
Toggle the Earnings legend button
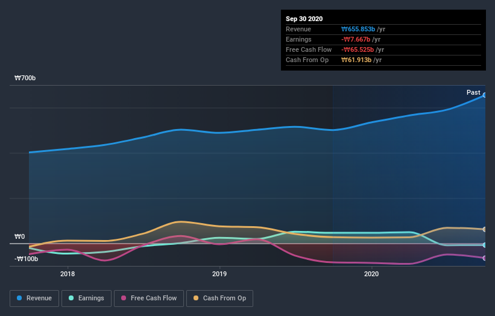click(x=86, y=299)
